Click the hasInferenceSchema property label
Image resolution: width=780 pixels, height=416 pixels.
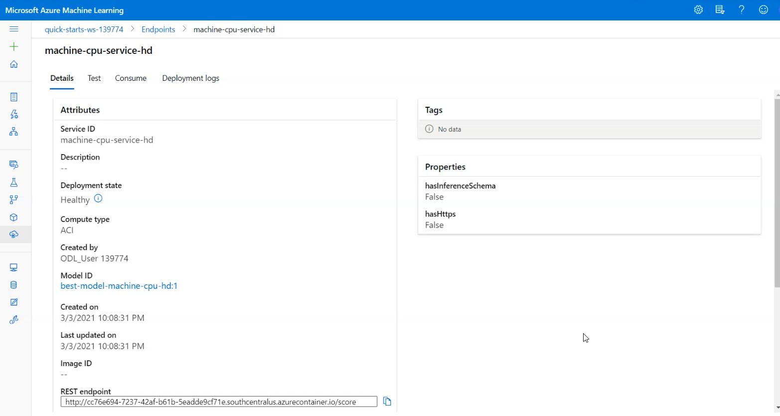click(460, 186)
